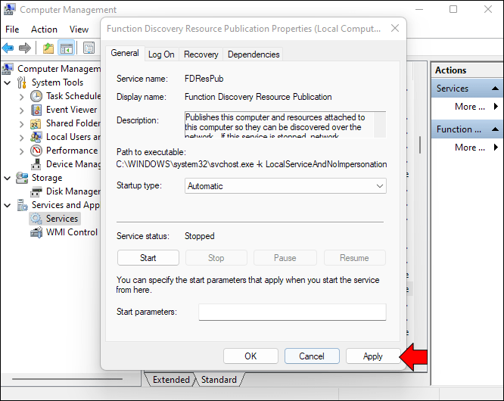Expand the Local Users node
The image size is (504, 401).
tap(21, 138)
